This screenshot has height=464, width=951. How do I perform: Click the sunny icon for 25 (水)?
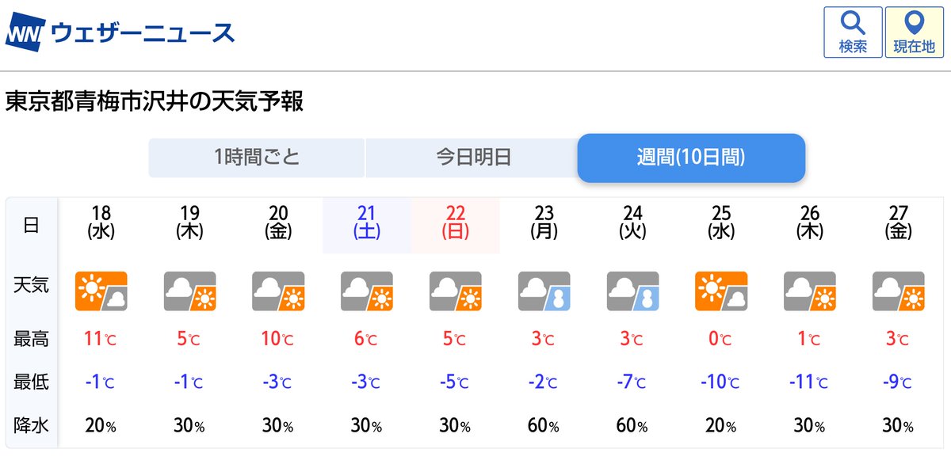click(721, 291)
